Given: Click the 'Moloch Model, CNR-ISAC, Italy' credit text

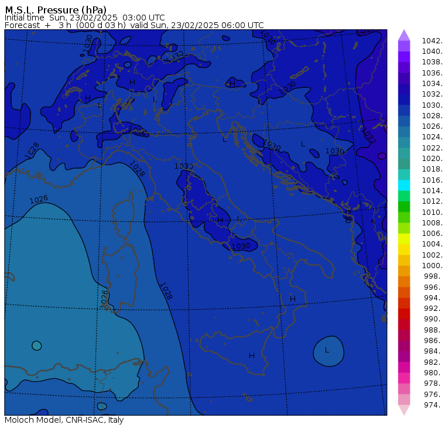Looking at the screenshot, I should tap(64, 420).
